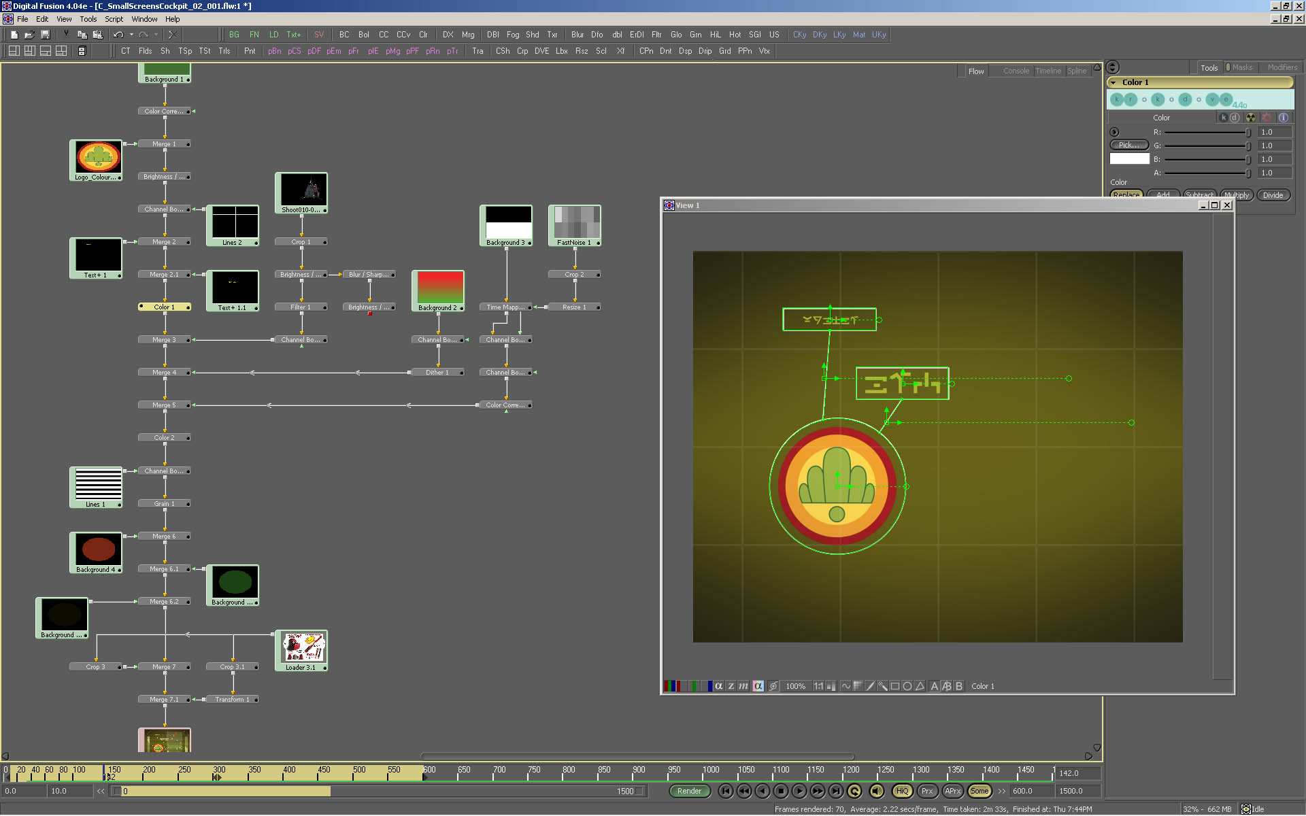
Task: Switch to the Modifiers tab
Action: pyautogui.click(x=1282, y=67)
